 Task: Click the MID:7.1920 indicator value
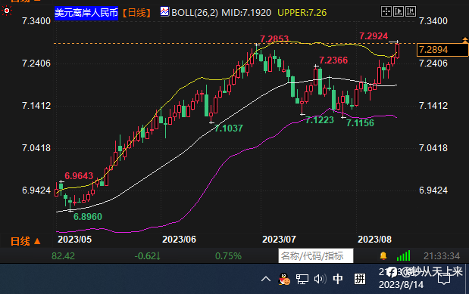[246, 13]
